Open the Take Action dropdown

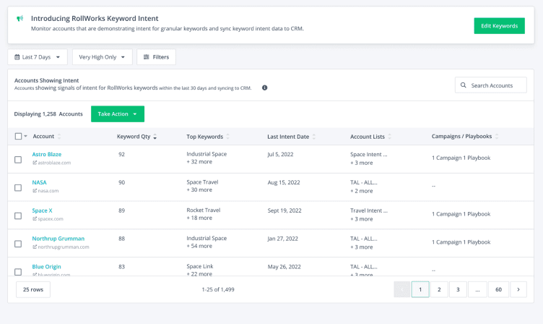point(118,114)
